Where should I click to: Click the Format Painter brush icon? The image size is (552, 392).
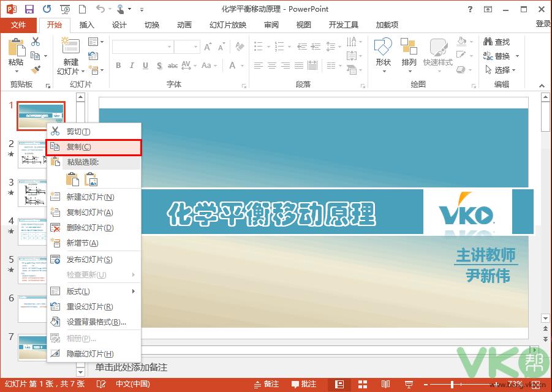35,70
